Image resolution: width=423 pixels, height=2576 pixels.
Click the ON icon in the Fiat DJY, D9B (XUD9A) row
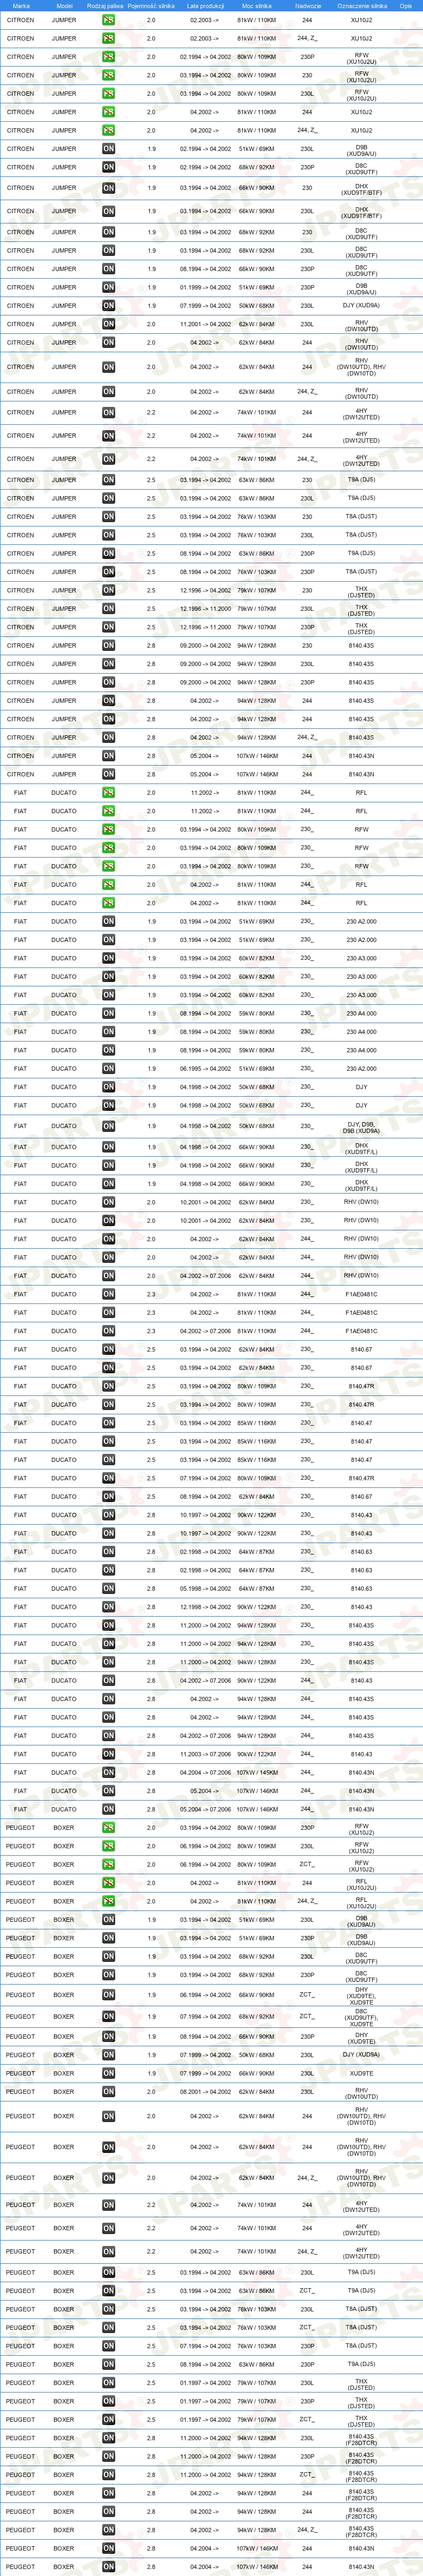click(108, 1126)
